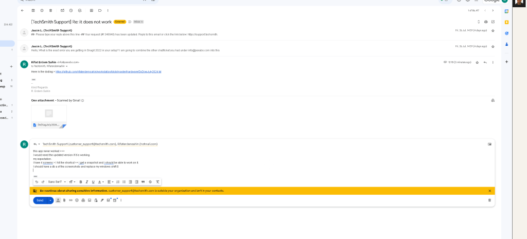Toggle strikethrough formatting
The width and height of the screenshot is (527, 239).
click(x=150, y=182)
